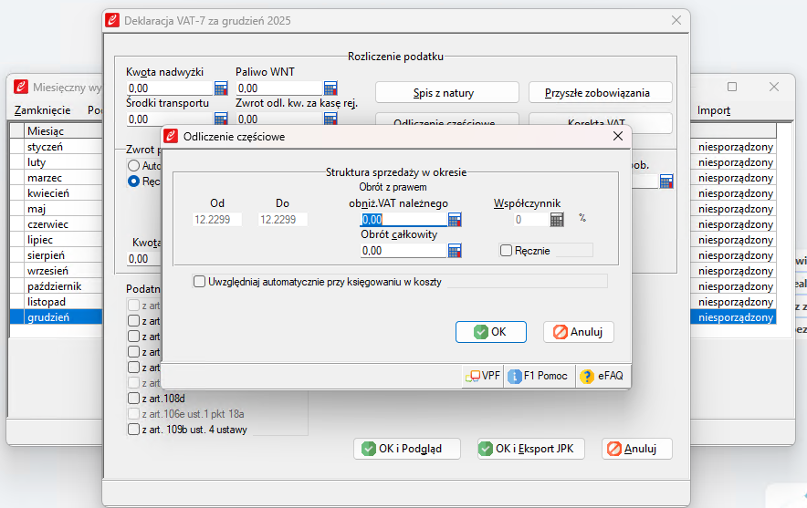The height and width of the screenshot is (508, 807).
Task: Open the Import menu
Action: point(714,110)
